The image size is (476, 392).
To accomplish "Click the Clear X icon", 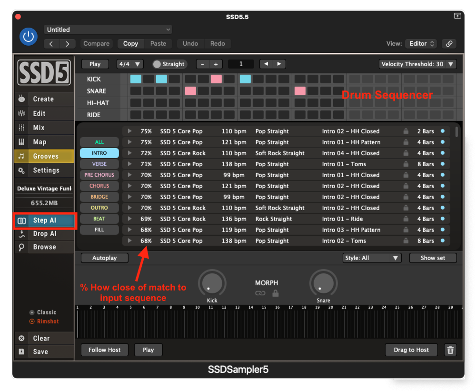I will [x=21, y=338].
